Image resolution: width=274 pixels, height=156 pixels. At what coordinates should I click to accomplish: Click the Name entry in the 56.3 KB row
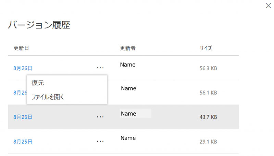pos(128,64)
